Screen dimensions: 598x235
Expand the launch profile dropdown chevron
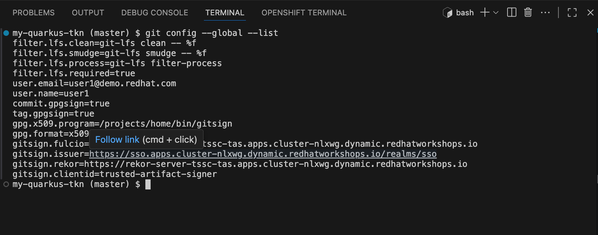pyautogui.click(x=496, y=12)
